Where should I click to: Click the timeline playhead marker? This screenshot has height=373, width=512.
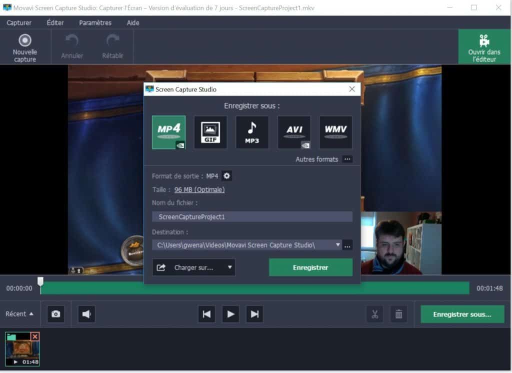40,282
